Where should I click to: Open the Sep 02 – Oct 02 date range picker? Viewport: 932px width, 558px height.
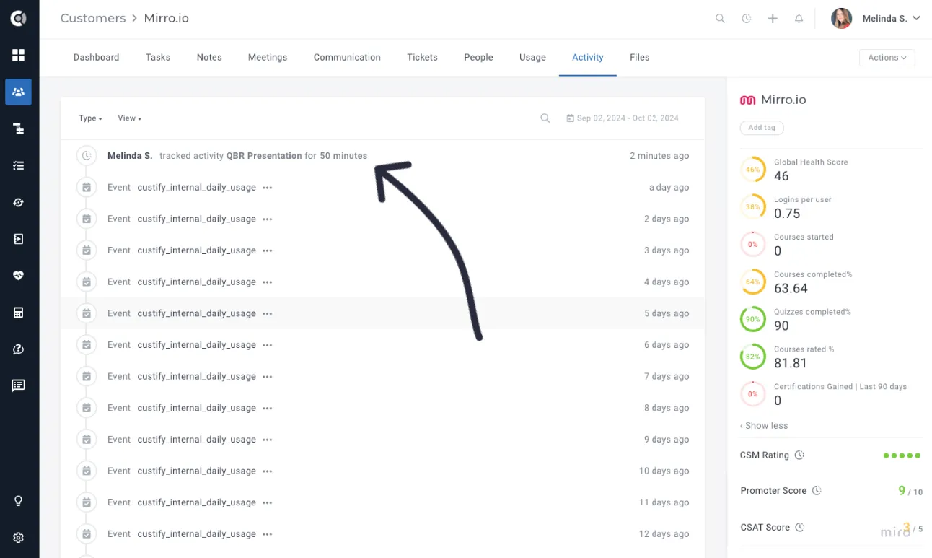tap(623, 118)
